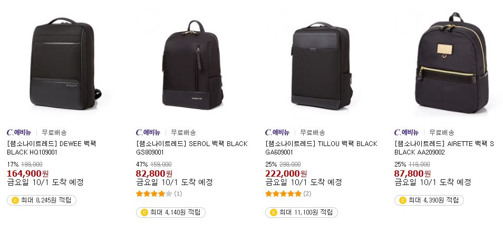This screenshot has width=503, height=242.
Task: Open the TILLOU 백팩 BLACK GA609001 title link
Action: 322,148
